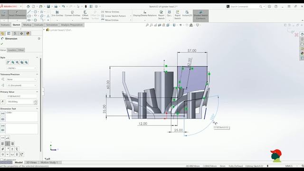Click the Rebuild traffic light icon
This screenshot has width=304, height=171.
coord(85,6)
